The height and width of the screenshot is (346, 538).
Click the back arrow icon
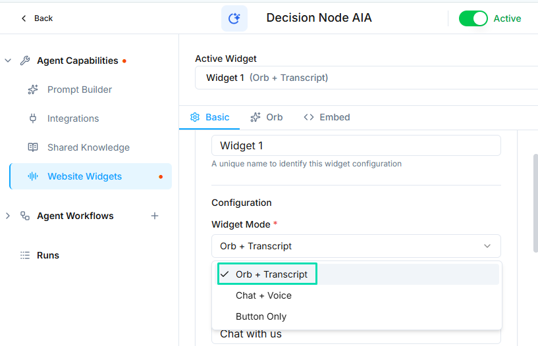[x=24, y=18]
